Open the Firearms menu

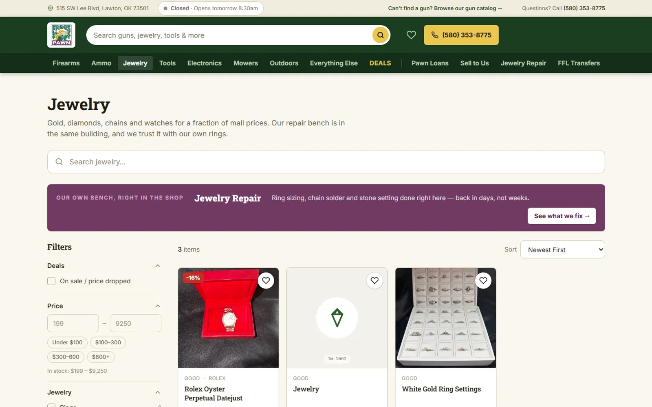point(66,63)
